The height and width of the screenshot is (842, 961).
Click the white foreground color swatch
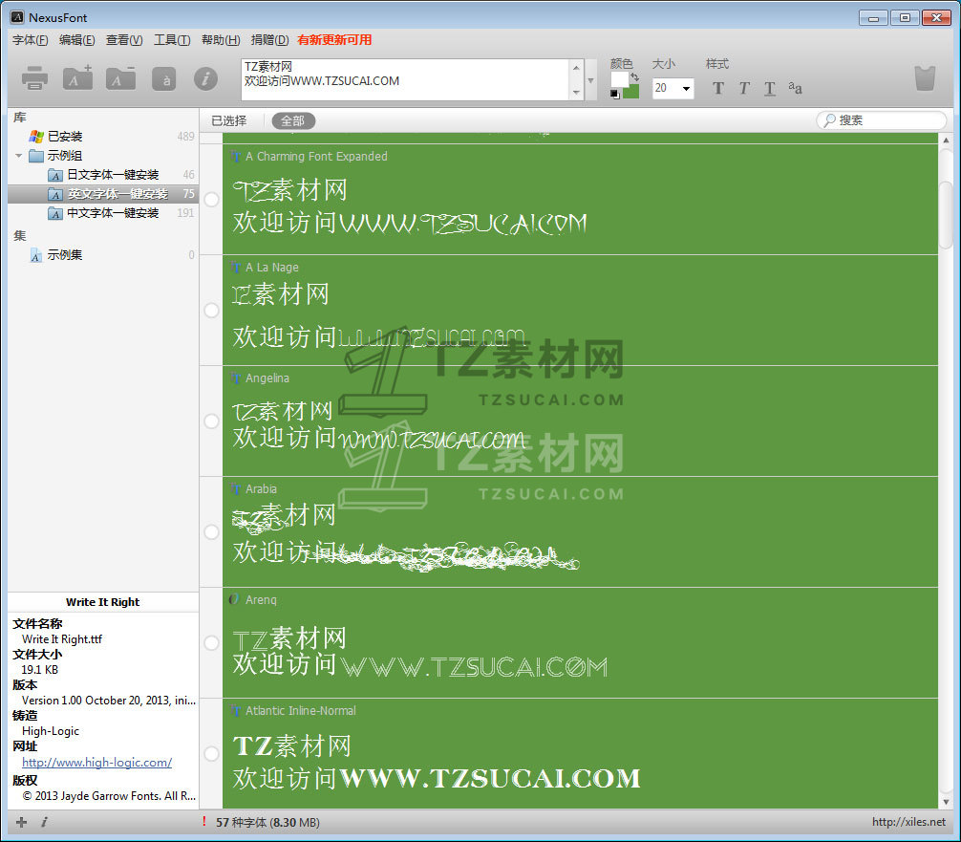click(x=619, y=79)
